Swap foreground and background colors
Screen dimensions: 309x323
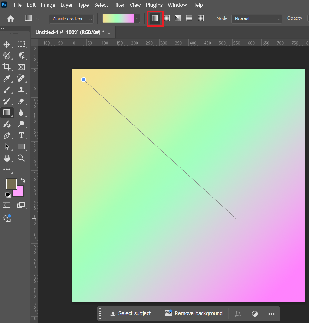tap(23, 181)
